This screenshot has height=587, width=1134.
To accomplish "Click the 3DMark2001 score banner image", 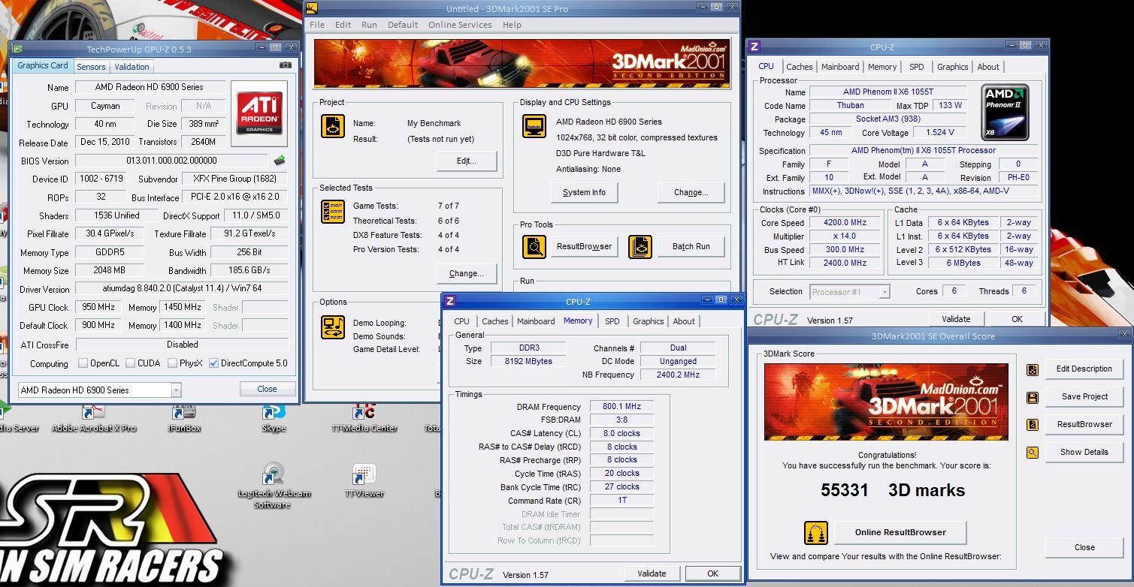I will pyautogui.click(x=886, y=402).
